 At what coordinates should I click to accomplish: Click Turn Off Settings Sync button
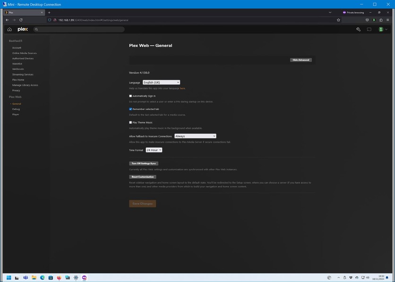pos(144,163)
